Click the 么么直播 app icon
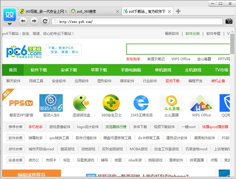The width and height of the screenshot is (236, 179). [171, 103]
